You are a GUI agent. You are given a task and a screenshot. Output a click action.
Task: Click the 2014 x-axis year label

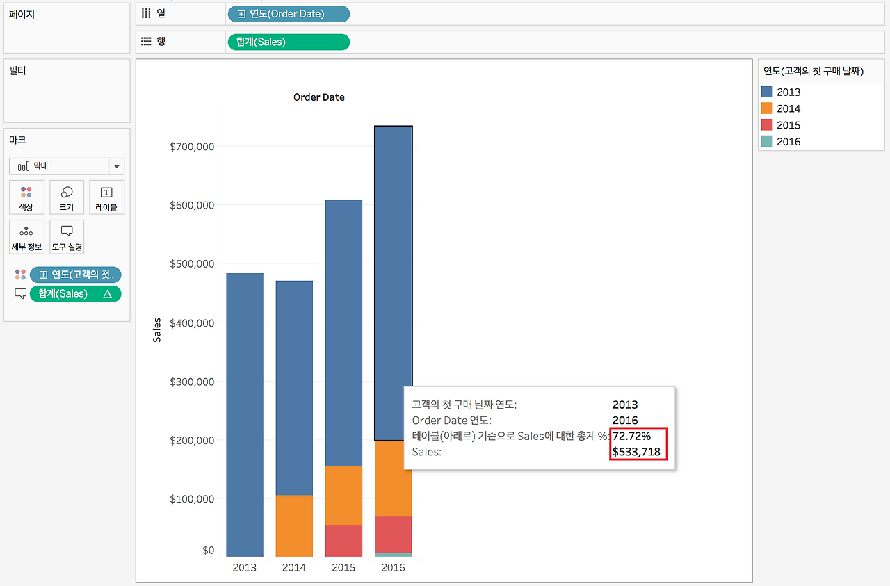coord(294,568)
